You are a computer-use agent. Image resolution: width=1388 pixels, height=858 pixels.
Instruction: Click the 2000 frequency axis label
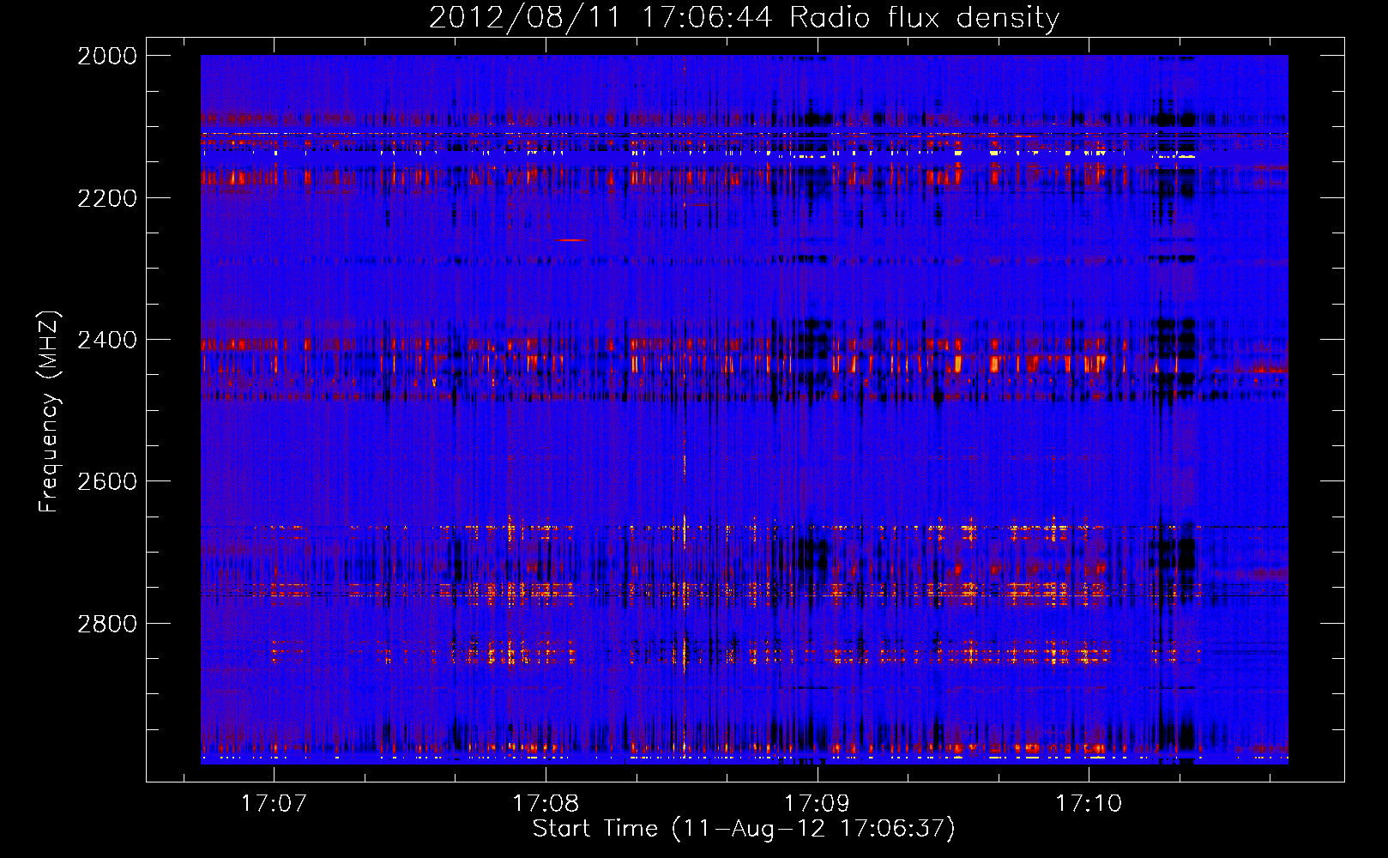[x=107, y=56]
